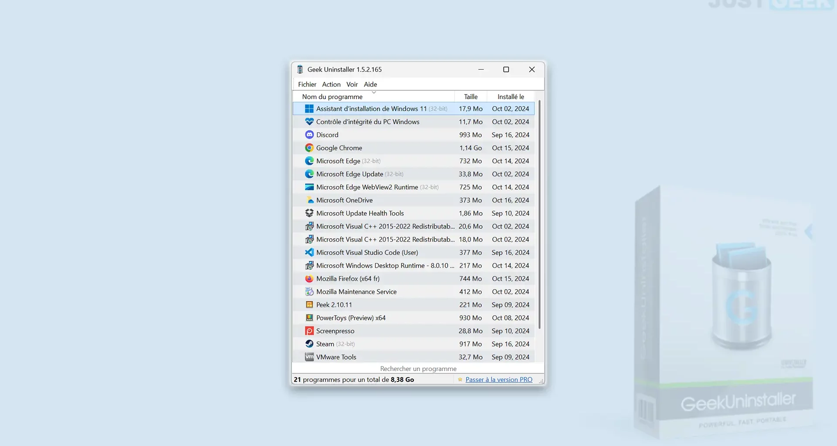Click the Mozilla Firefox (x64 fr) name
This screenshot has height=446, width=837.
tap(348, 279)
